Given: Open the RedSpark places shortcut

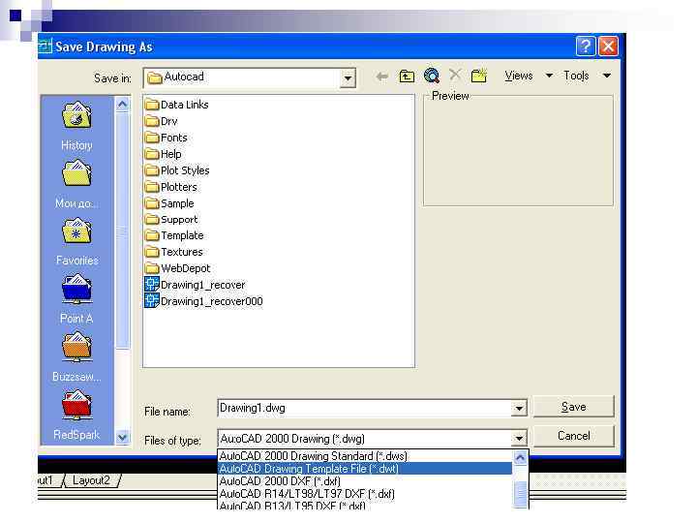Looking at the screenshot, I should point(76,415).
